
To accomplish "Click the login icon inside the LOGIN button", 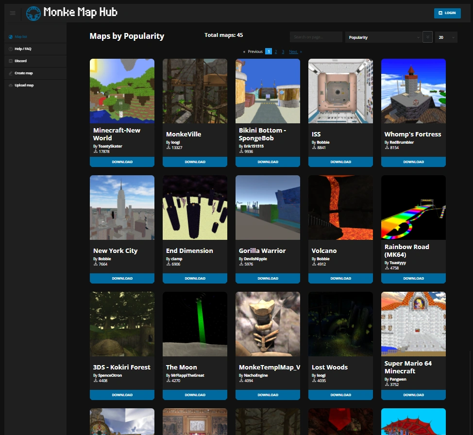I will pyautogui.click(x=440, y=13).
